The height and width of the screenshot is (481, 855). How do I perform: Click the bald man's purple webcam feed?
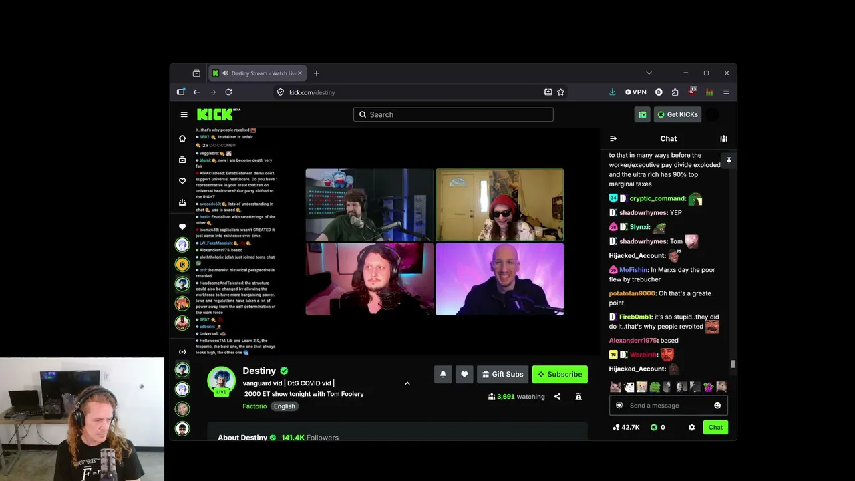pos(500,279)
